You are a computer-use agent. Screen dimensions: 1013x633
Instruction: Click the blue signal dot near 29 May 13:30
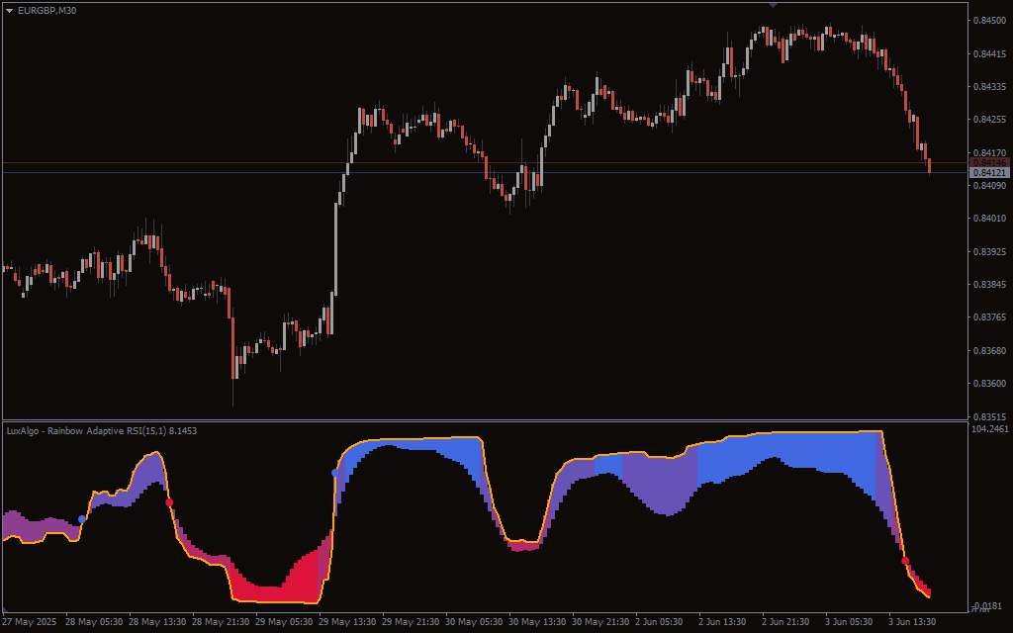(x=335, y=473)
